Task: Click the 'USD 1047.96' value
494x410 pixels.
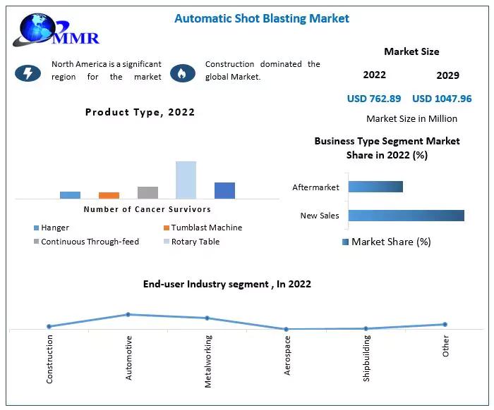Action: tap(442, 99)
